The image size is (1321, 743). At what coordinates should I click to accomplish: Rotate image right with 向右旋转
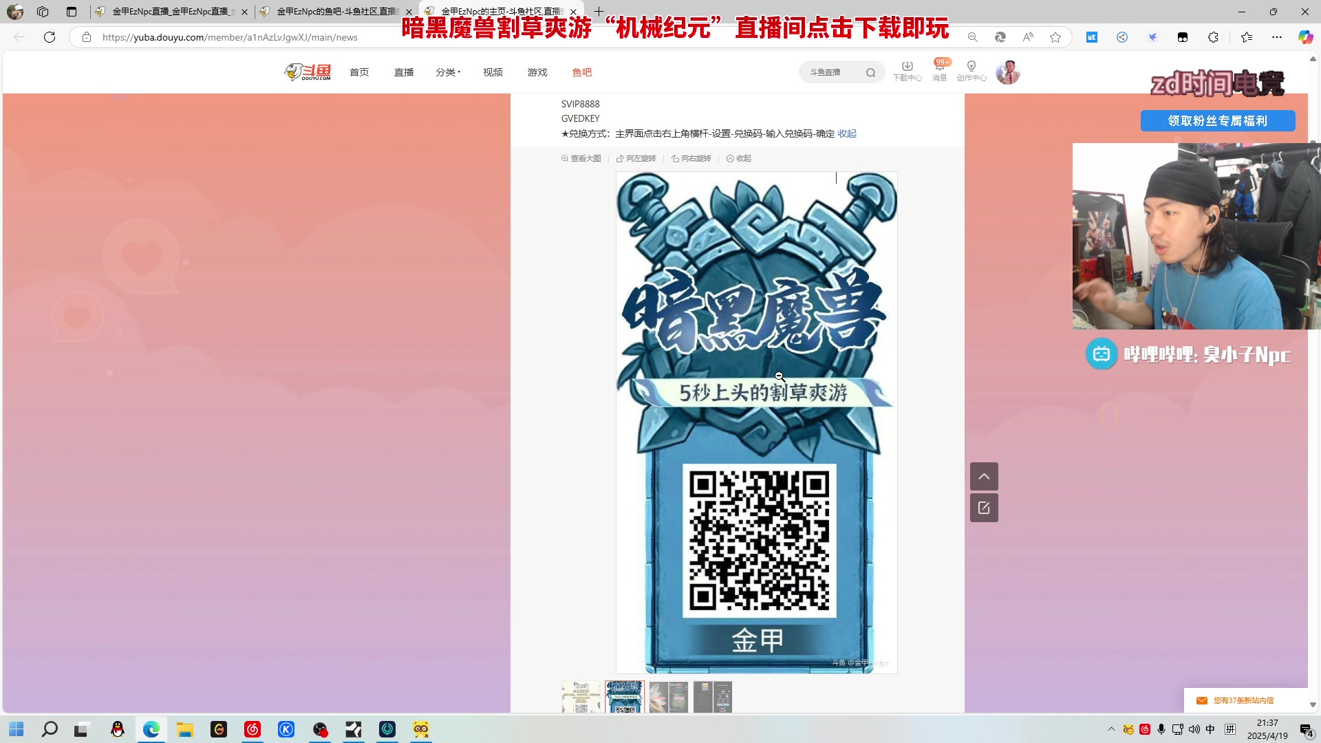coord(691,158)
